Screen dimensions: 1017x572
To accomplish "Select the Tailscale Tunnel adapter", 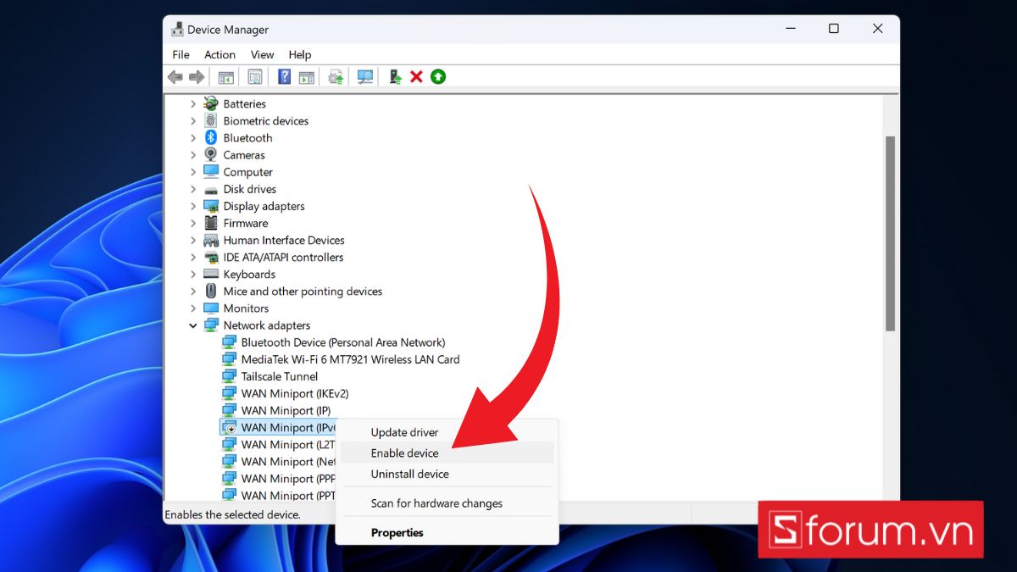I will pos(279,376).
